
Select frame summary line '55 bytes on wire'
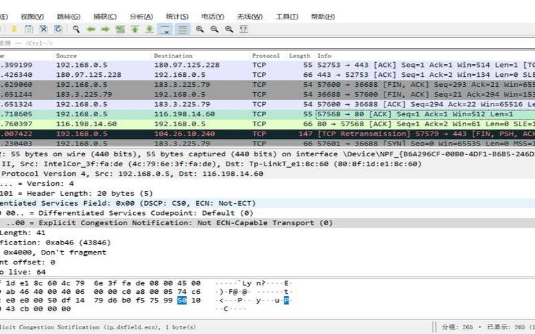[x=267, y=154]
